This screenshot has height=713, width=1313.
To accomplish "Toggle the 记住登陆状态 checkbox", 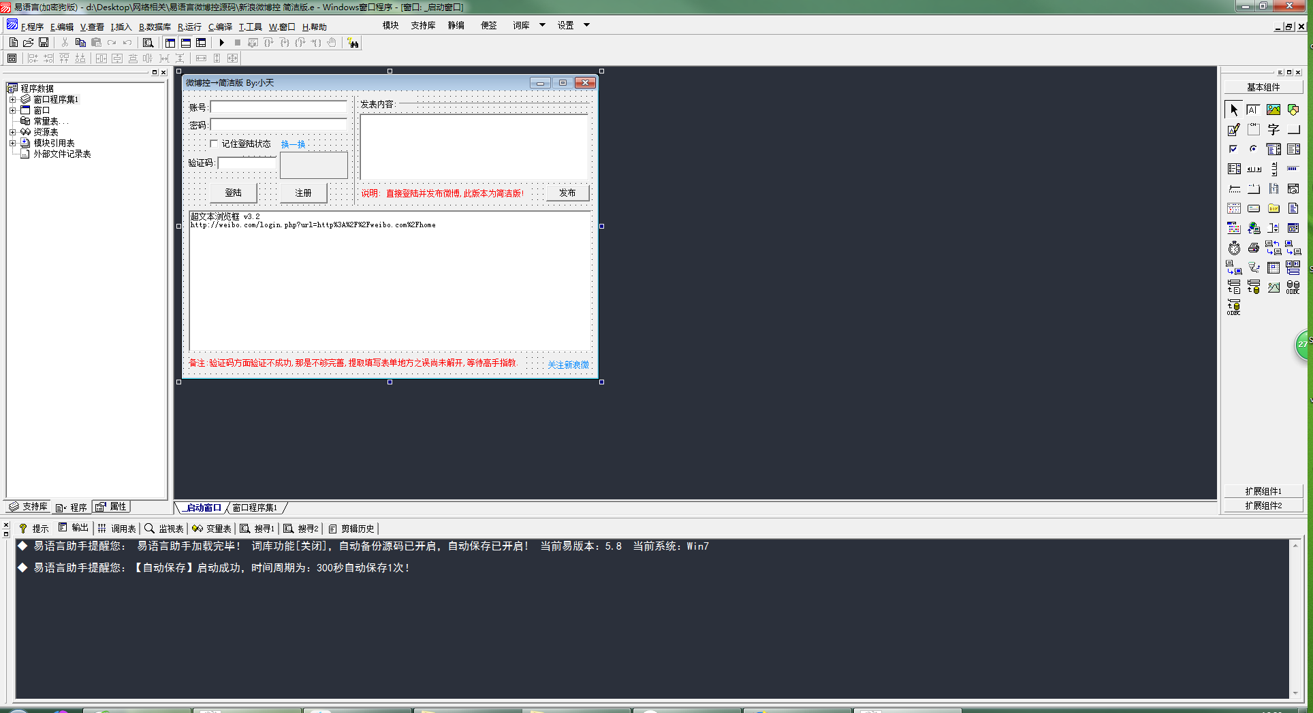I will pos(214,144).
